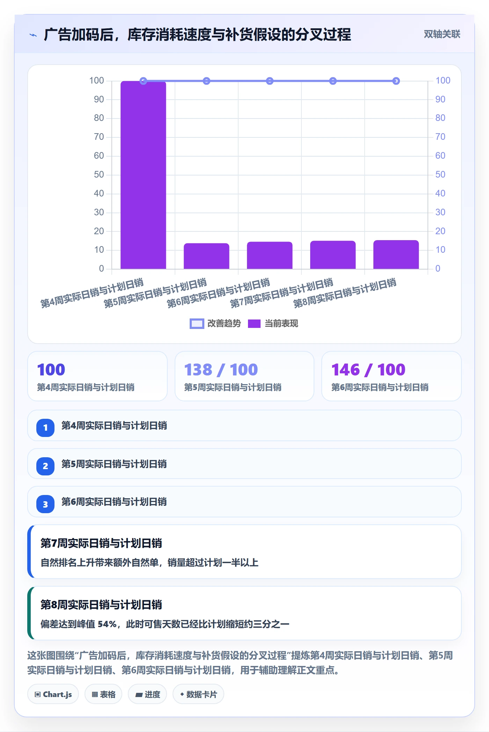
Task: Click the line point above 第7周 bar
Action: click(333, 81)
